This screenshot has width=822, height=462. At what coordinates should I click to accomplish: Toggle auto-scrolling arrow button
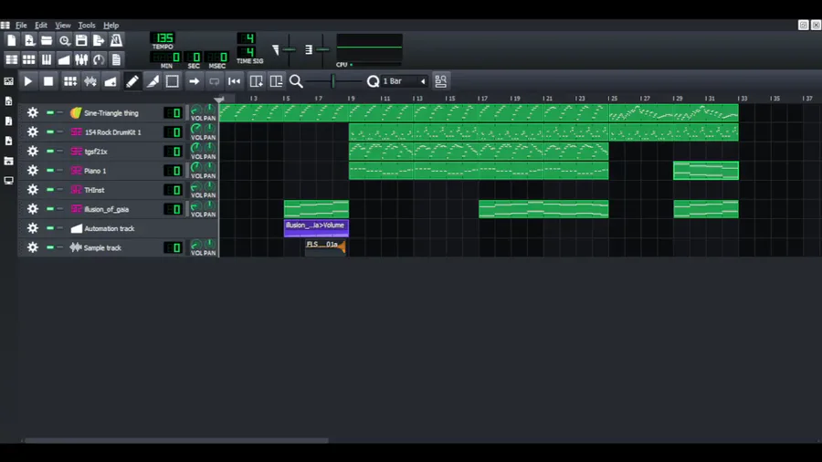(x=194, y=81)
